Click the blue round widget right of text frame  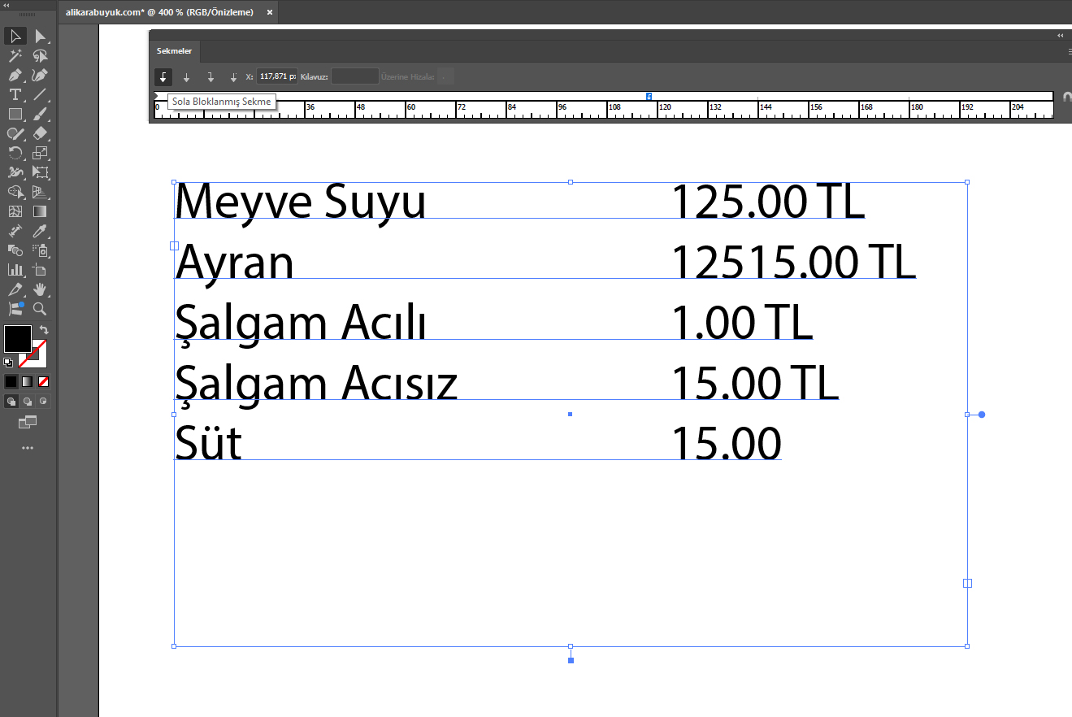point(982,415)
